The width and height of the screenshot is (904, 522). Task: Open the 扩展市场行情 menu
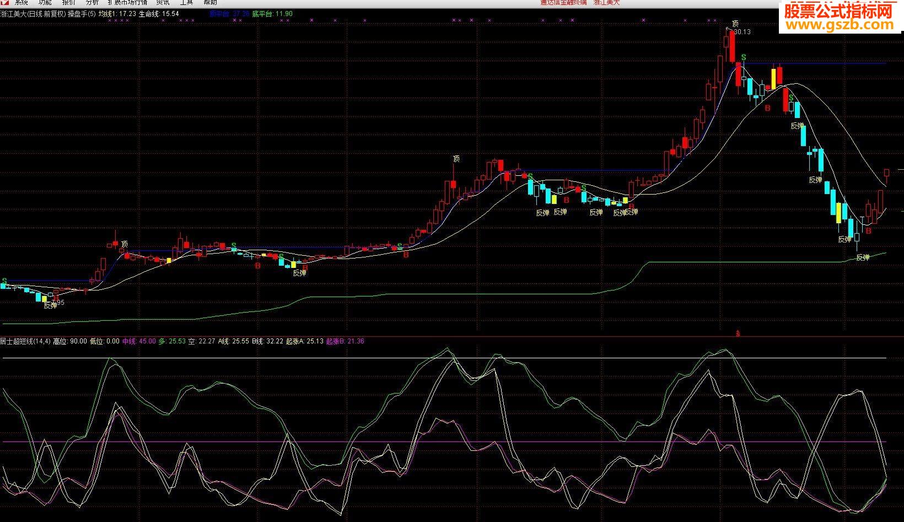coord(128,2)
